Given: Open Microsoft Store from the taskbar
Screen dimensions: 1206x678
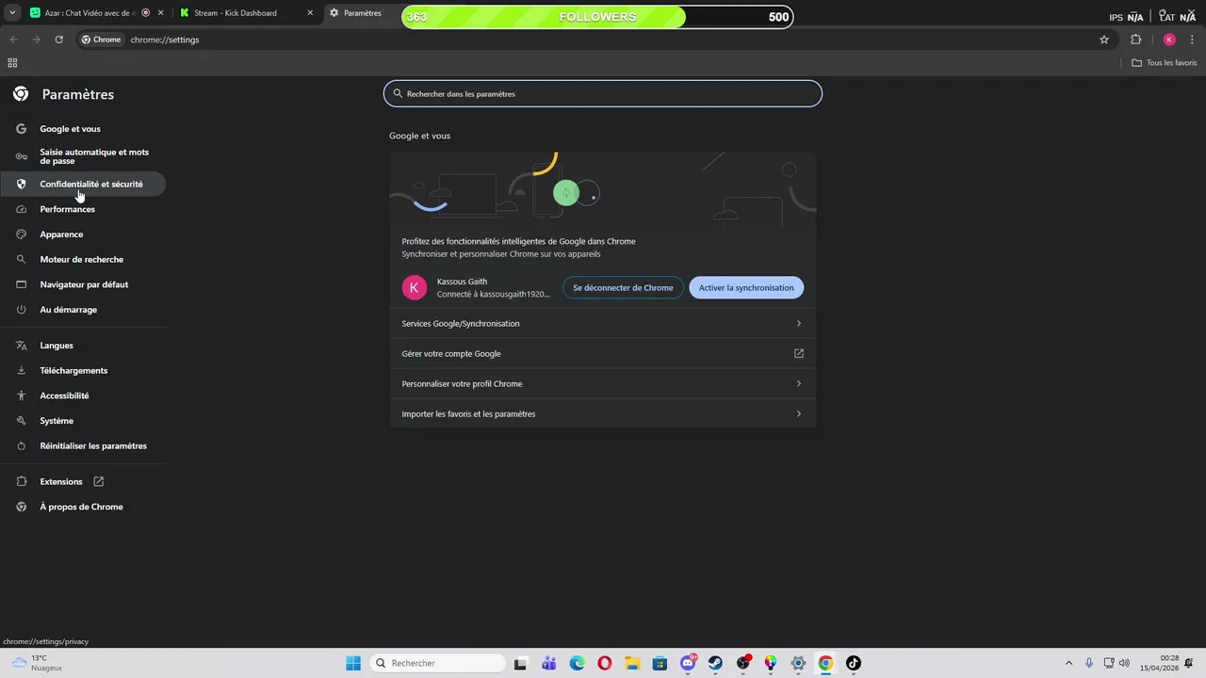Looking at the screenshot, I should point(660,663).
